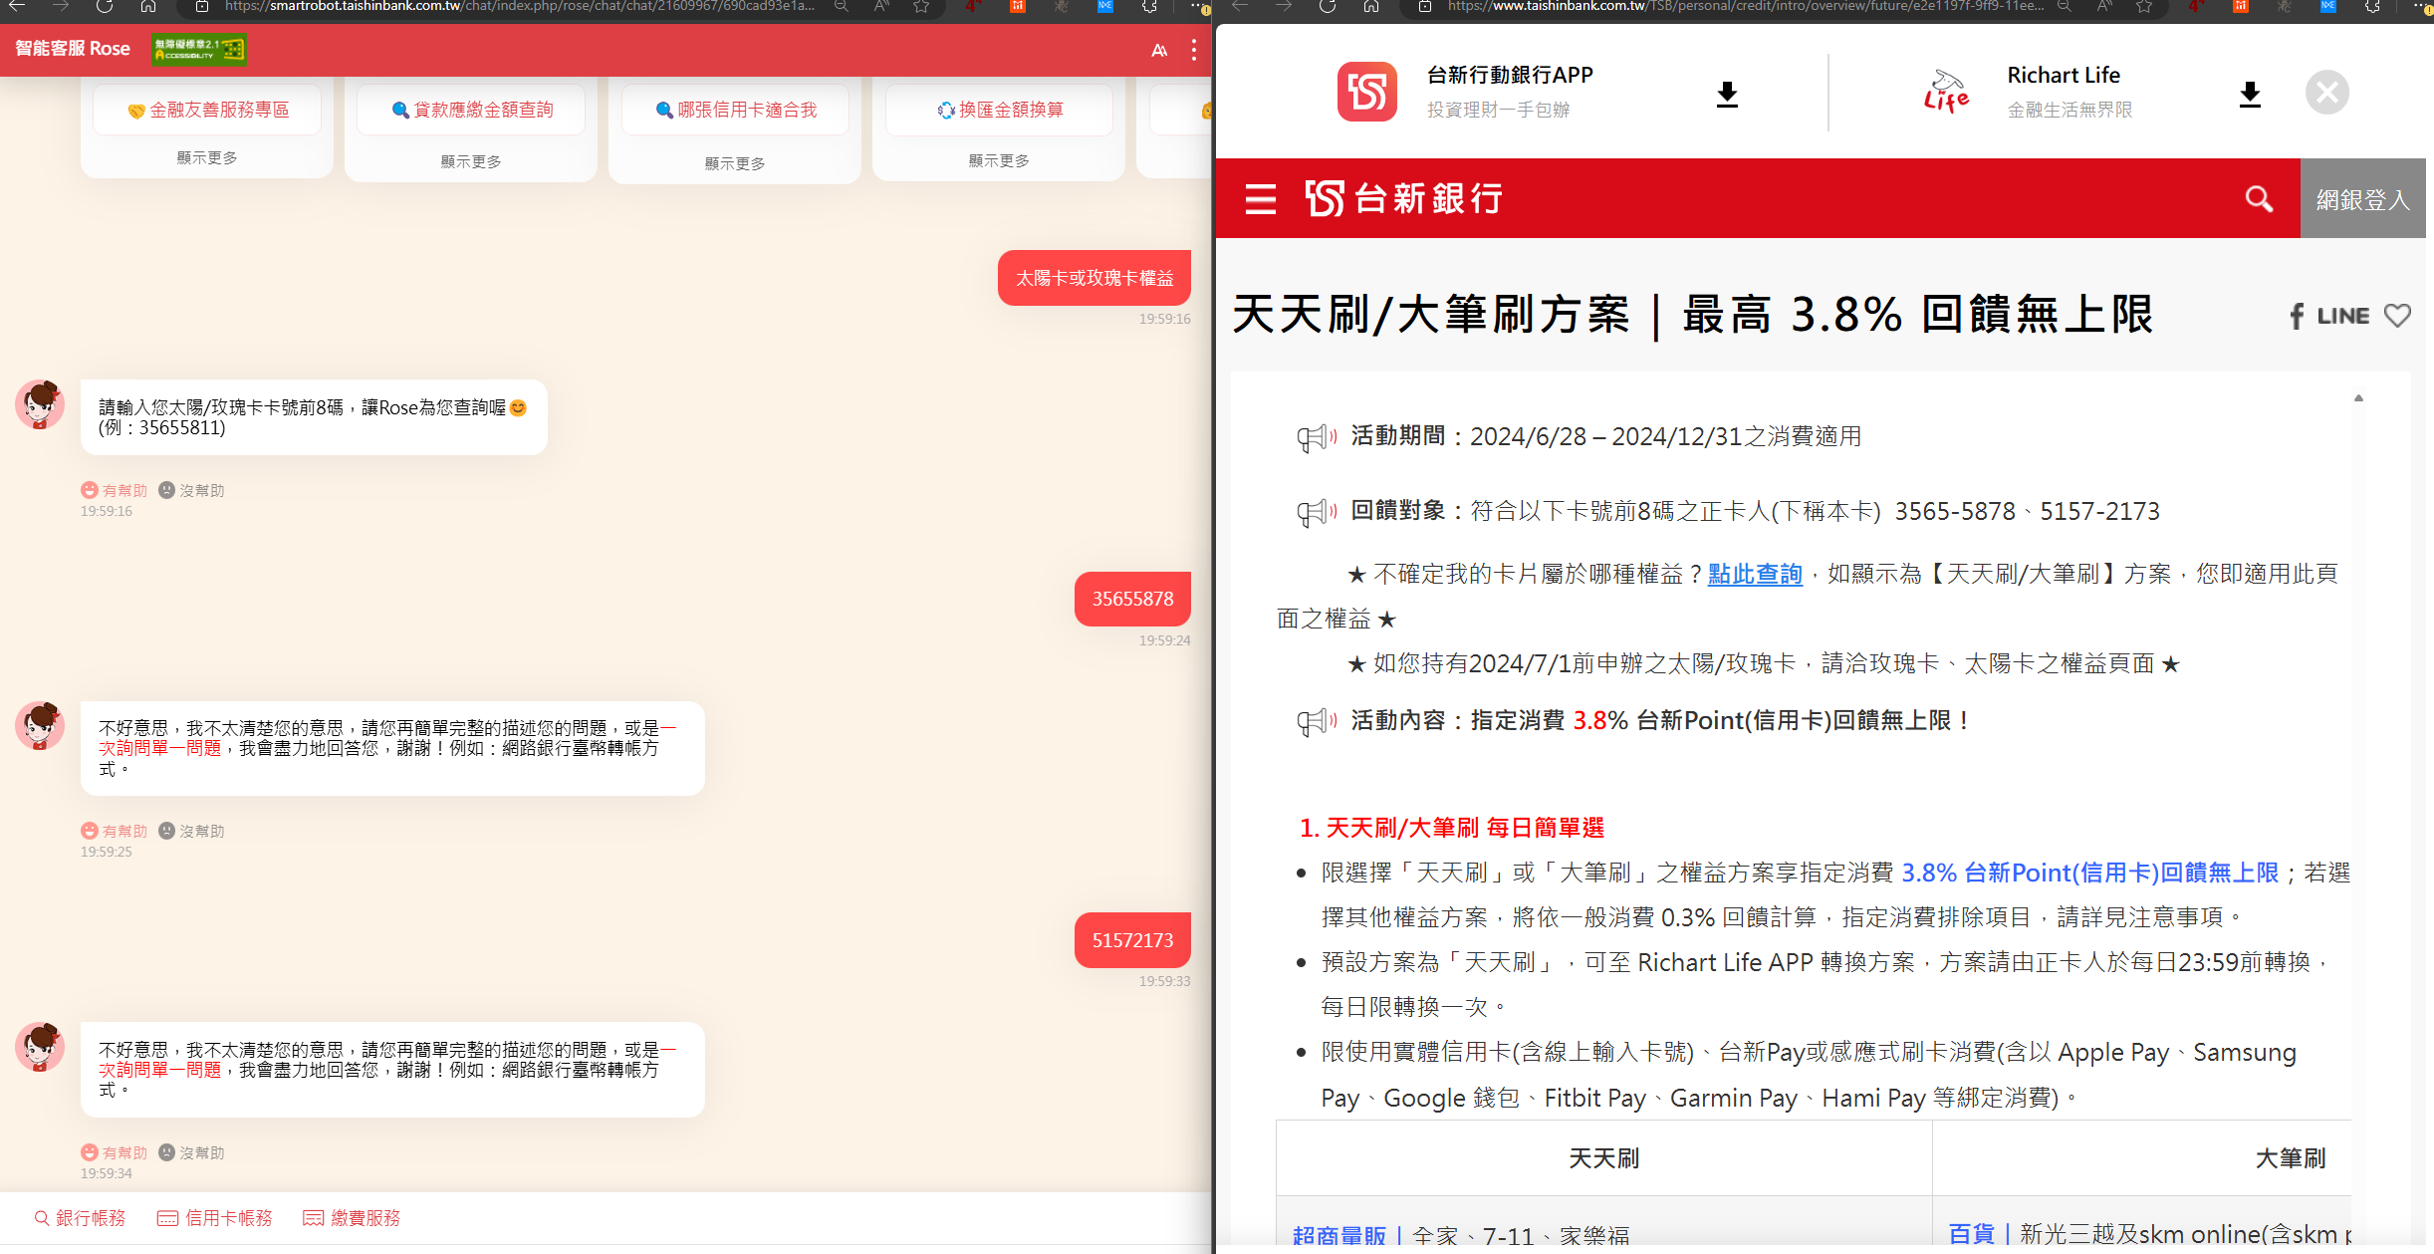Click 一次詢問單一問題 link in 19:59:34 reply

(160, 1070)
